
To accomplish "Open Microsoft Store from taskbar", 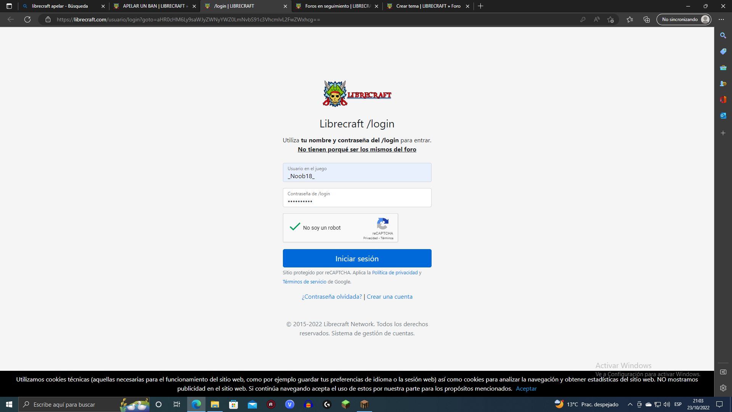I will (233, 404).
